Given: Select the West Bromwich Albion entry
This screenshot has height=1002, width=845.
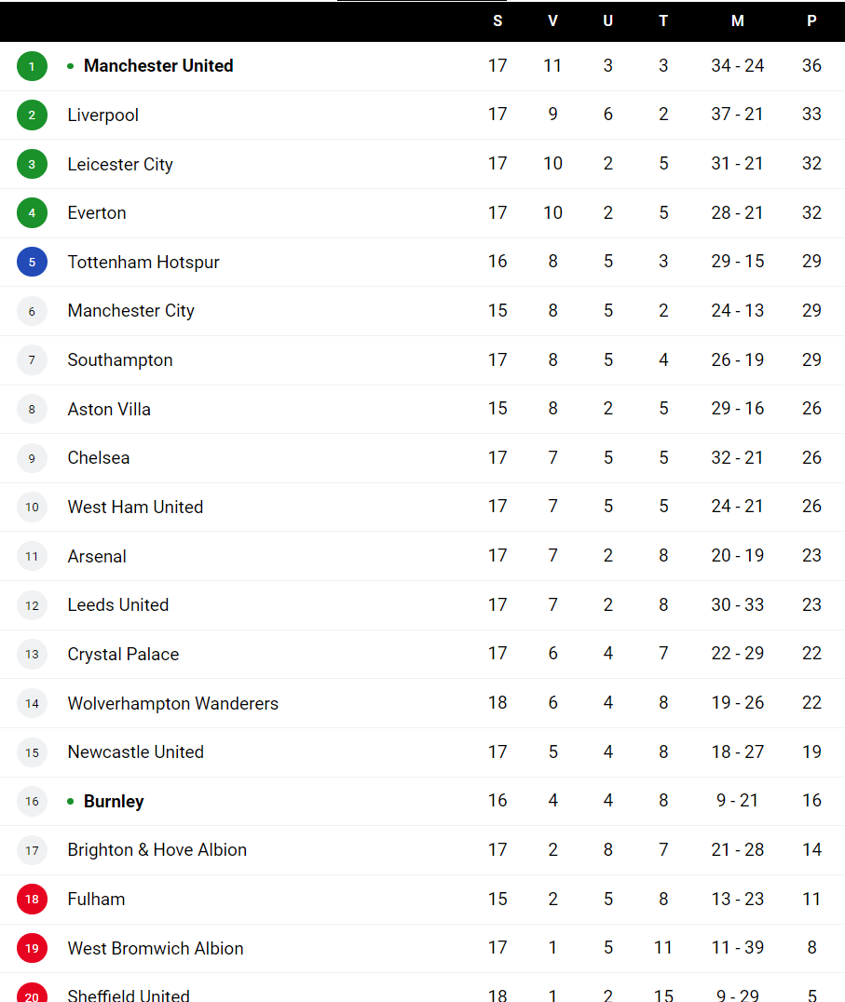Looking at the screenshot, I should (x=423, y=948).
